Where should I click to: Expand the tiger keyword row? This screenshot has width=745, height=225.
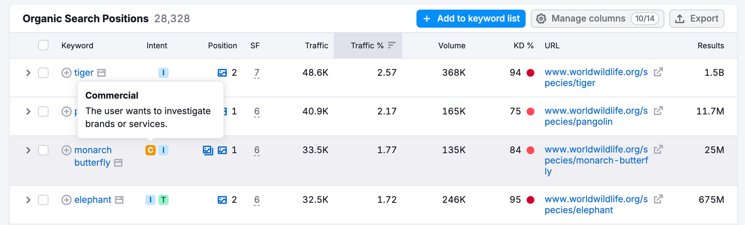[28, 73]
